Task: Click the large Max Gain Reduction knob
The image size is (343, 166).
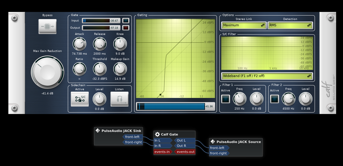Action: tap(48, 72)
